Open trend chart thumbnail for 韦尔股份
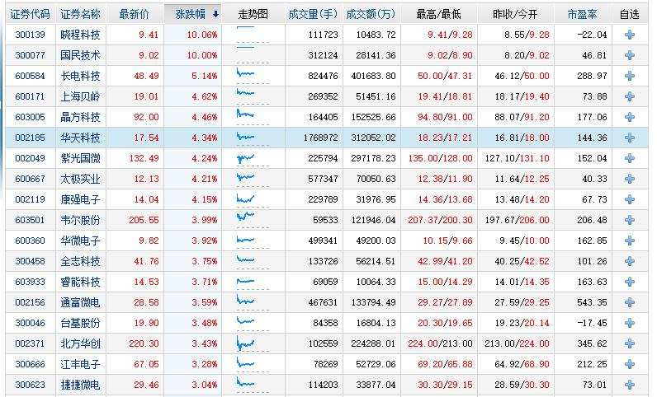This screenshot has height=397, width=657. [x=253, y=219]
